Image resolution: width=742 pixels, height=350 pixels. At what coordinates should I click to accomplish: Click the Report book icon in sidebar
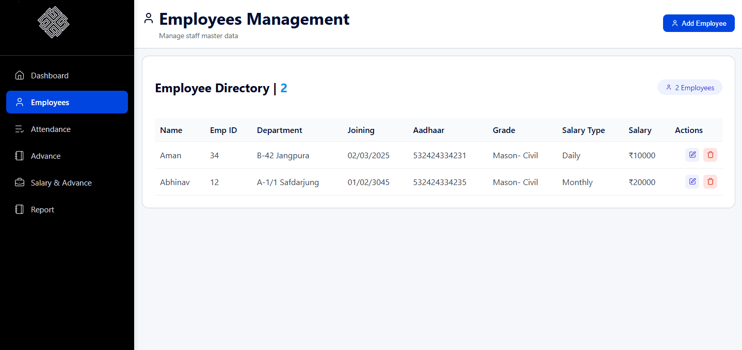(x=19, y=209)
